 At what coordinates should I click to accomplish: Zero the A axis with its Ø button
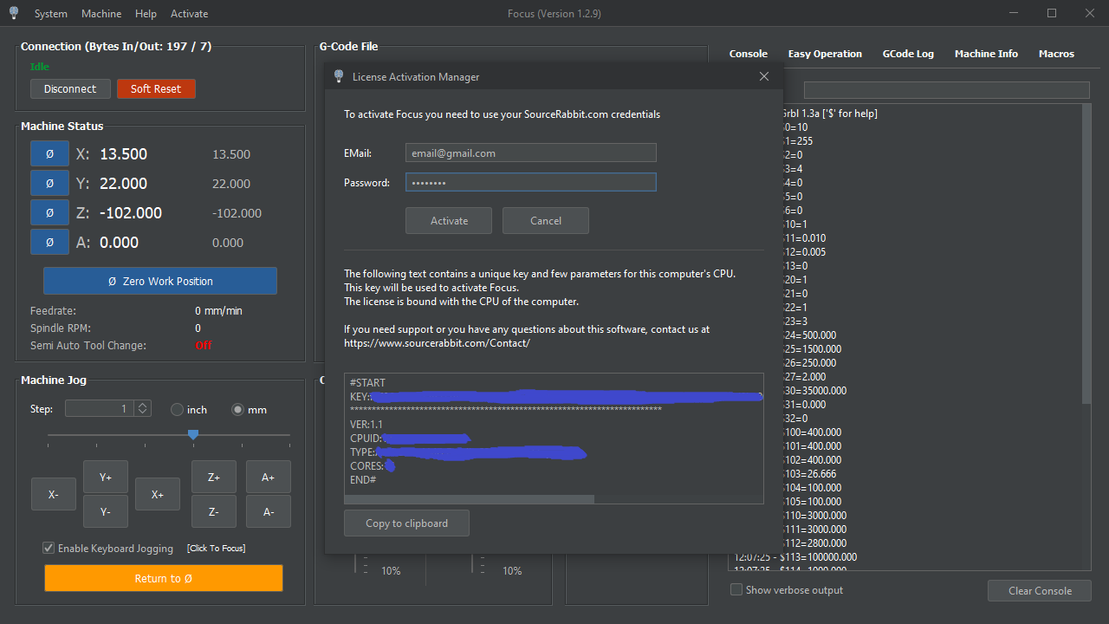(49, 243)
